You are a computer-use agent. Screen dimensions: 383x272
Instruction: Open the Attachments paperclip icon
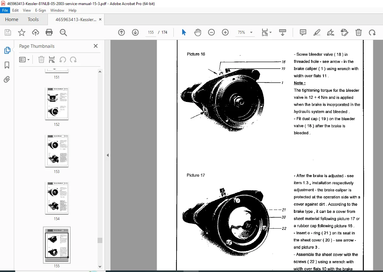click(x=7, y=80)
